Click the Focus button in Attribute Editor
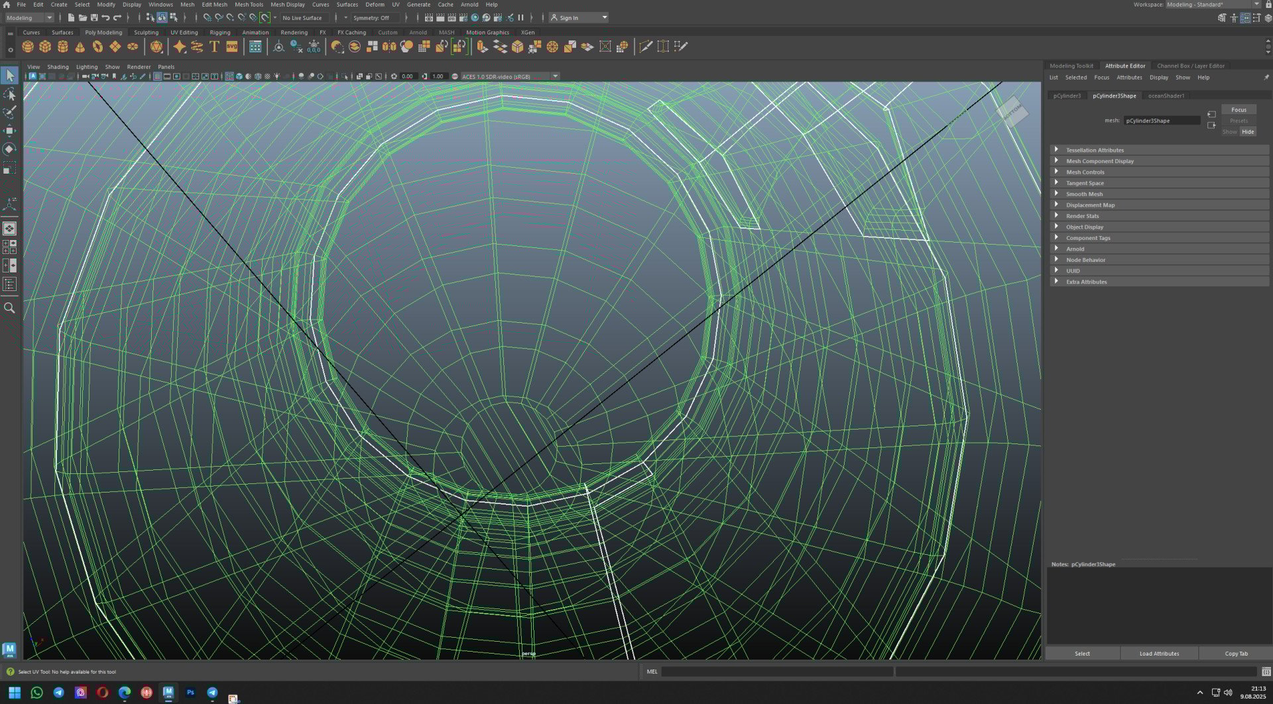The height and width of the screenshot is (704, 1273). pos(1239,109)
